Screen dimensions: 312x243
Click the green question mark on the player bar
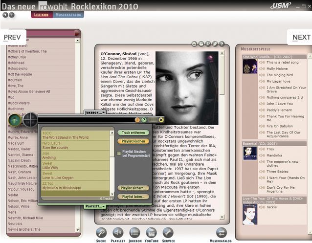(144, 120)
